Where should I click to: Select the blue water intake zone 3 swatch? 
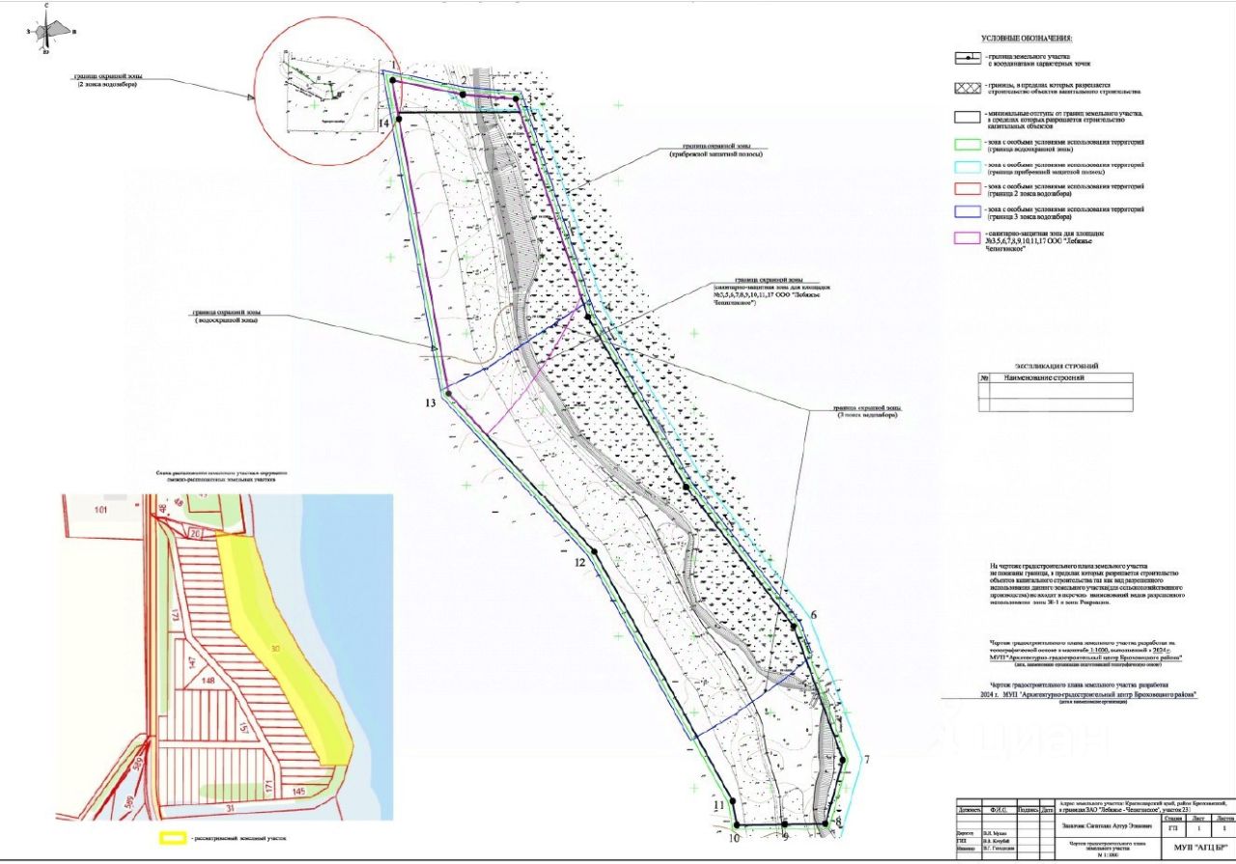coord(968,211)
